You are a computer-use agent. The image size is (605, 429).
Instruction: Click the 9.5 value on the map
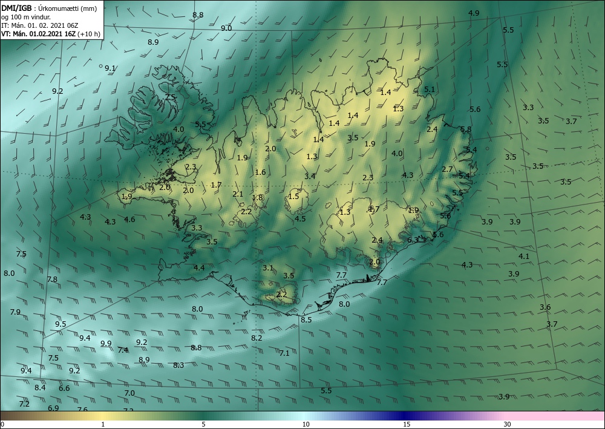[60, 324]
